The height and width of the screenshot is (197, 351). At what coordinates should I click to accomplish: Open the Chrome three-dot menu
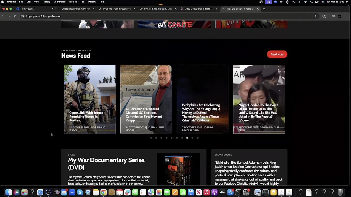click(346, 16)
